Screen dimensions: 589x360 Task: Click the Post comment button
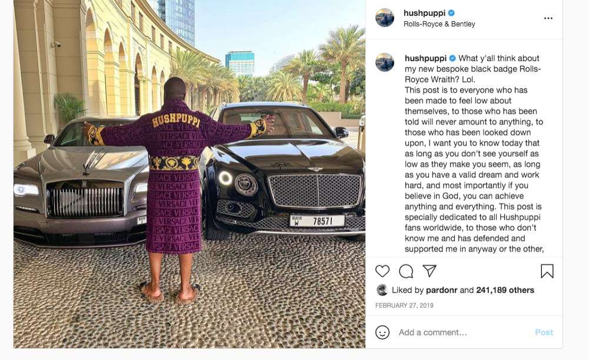tap(544, 332)
